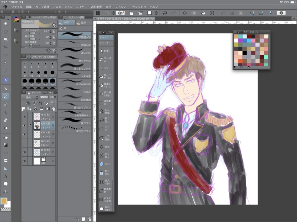Select the Fill bucket tool in tool palette
Image resolution: width=297 pixels, height=222 pixels.
[6, 137]
